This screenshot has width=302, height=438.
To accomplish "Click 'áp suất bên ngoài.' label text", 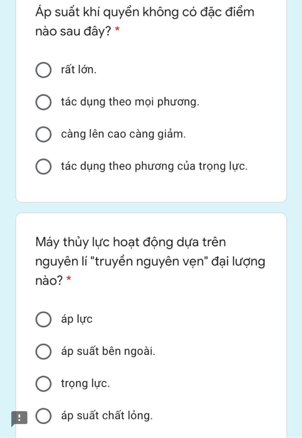I will point(108,351).
